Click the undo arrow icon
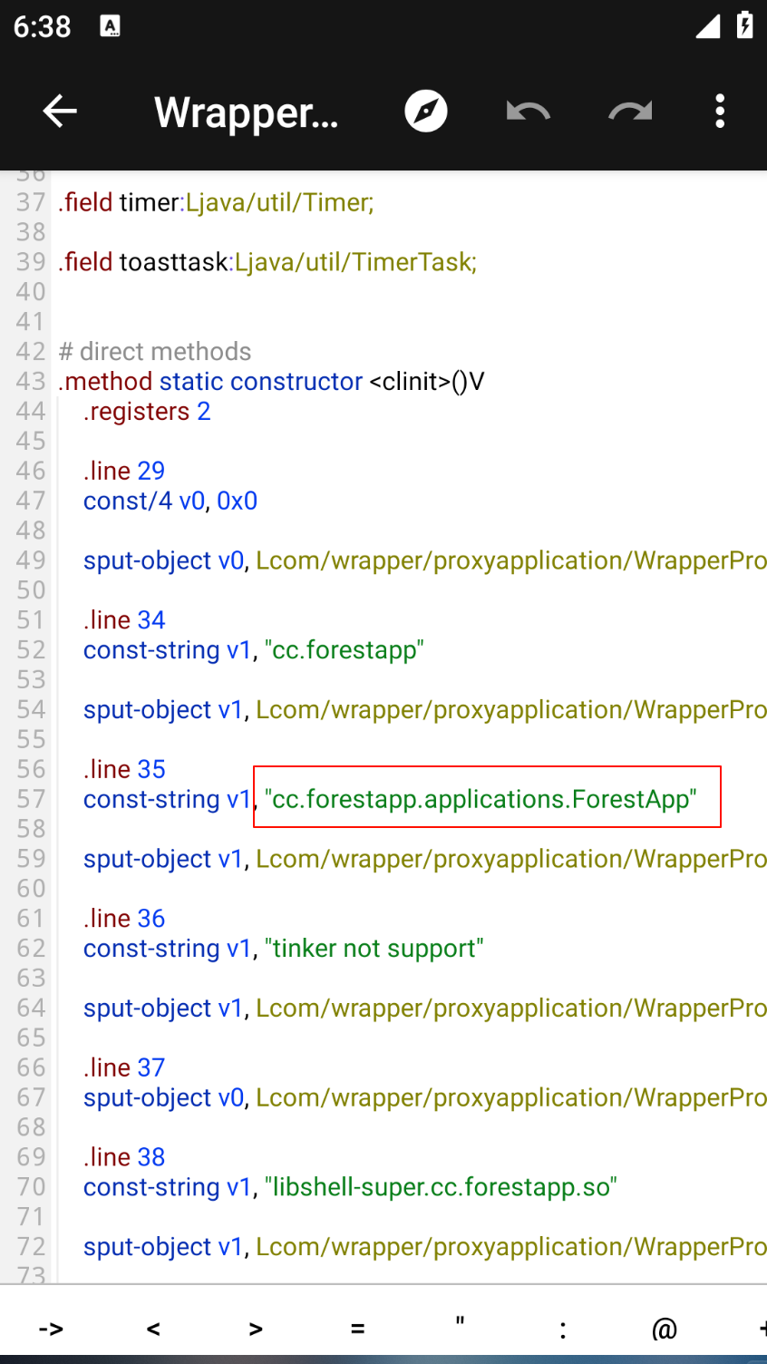 tap(528, 112)
